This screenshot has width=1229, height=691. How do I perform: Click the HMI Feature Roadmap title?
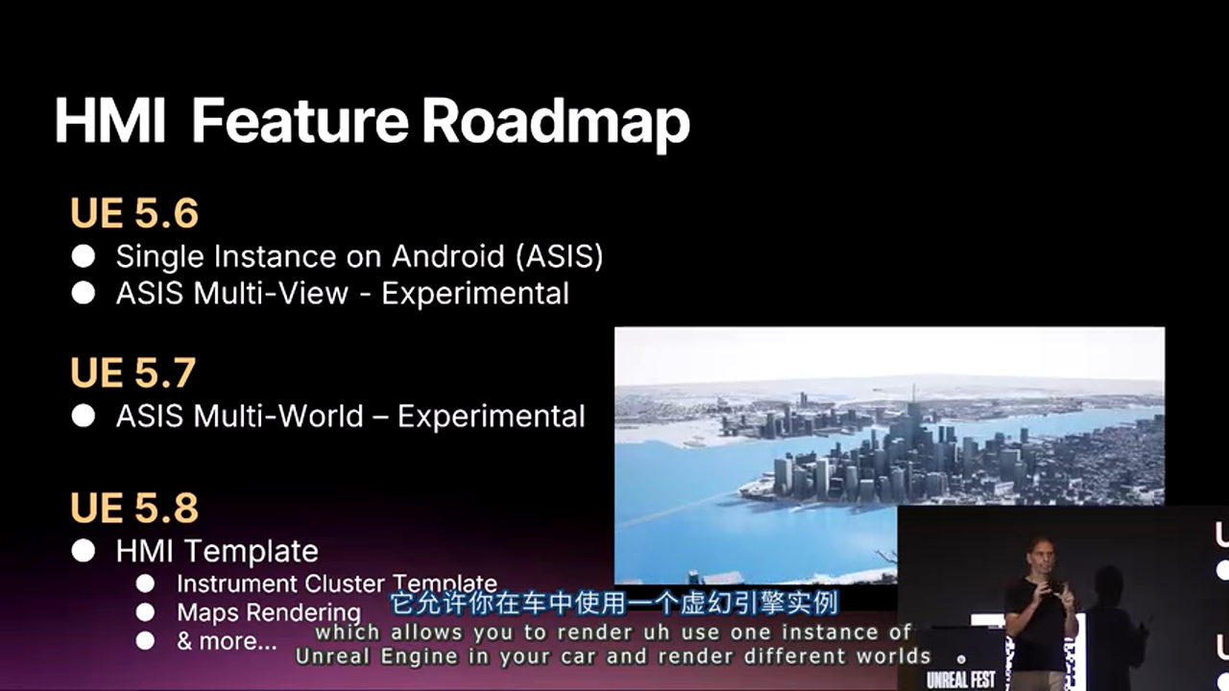372,122
